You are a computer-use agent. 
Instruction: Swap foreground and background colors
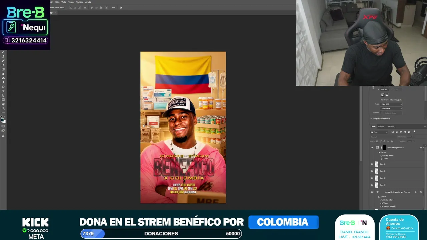(x=5, y=117)
